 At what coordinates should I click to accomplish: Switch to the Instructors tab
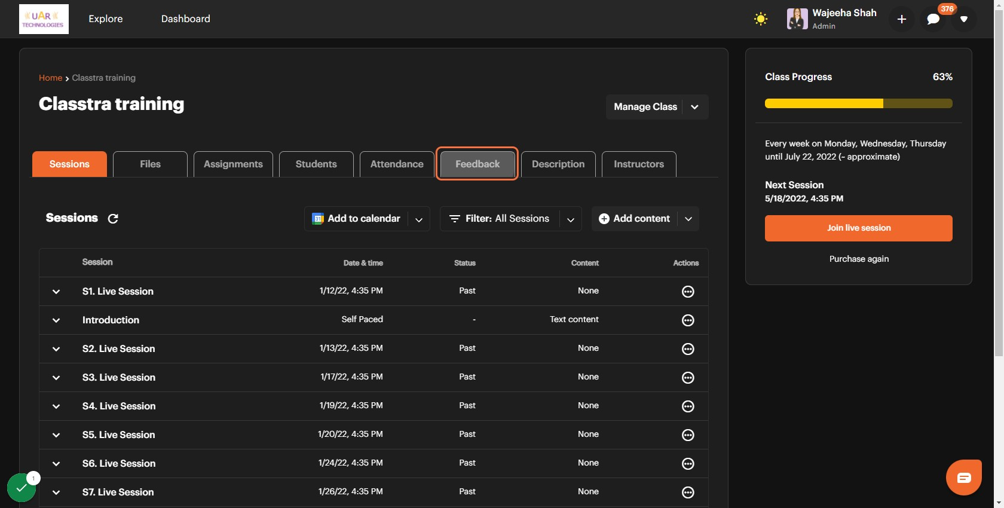(x=639, y=164)
